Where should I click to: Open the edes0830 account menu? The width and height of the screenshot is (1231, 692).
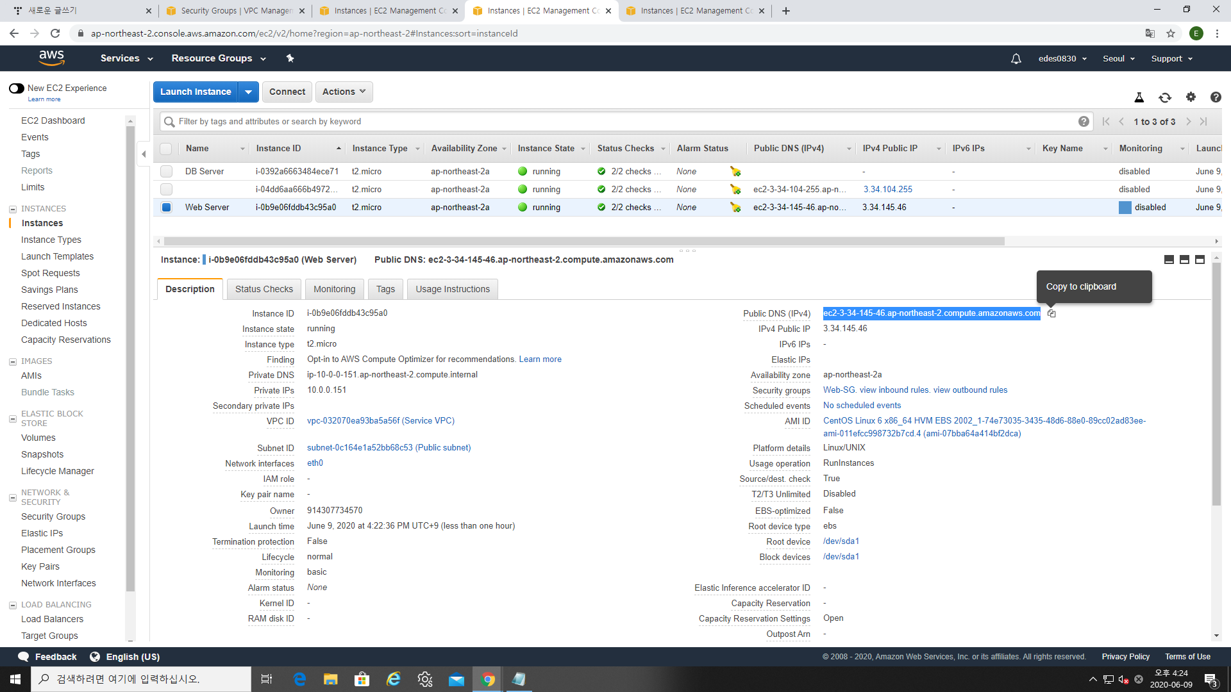[x=1063, y=59]
